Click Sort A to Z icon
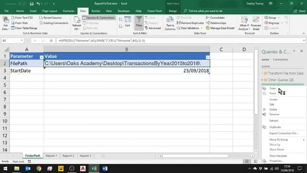Screen dimensions: 307x173 [x=120, y=19]
